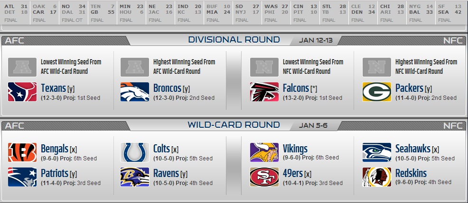Screen dimensions: 468x203
Task: Open the Vikings team link
Action: click(x=295, y=149)
